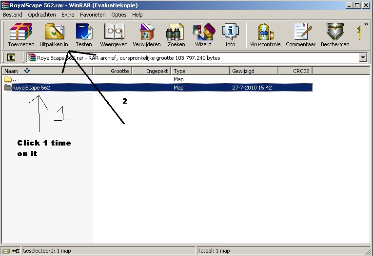Sort by Gewijzigd column header
Viewport: 373px width, 256px height.
254,71
